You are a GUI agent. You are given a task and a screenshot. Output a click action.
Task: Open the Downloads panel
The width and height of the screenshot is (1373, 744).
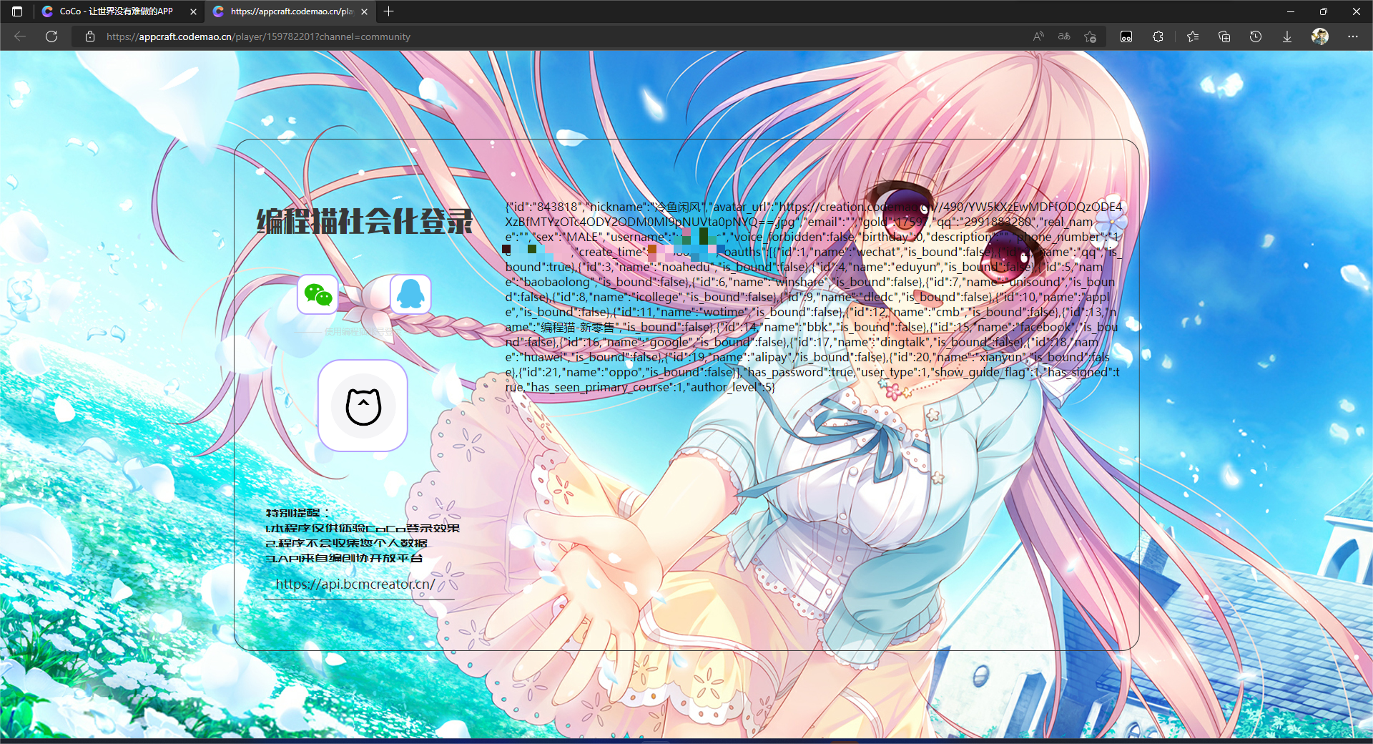[x=1287, y=36]
